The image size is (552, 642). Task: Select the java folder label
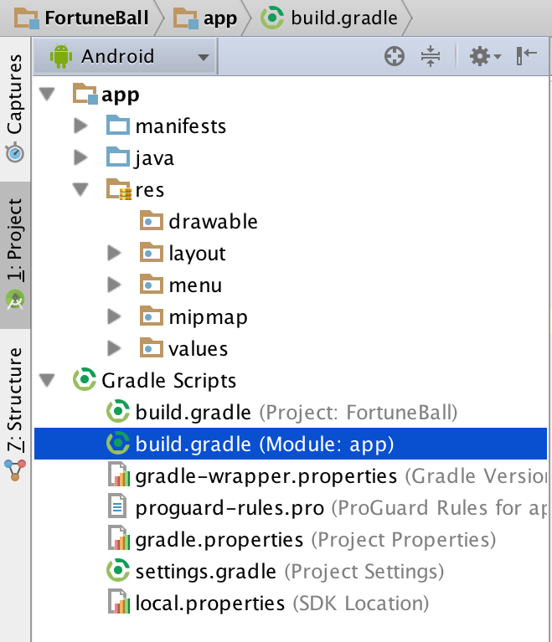154,158
